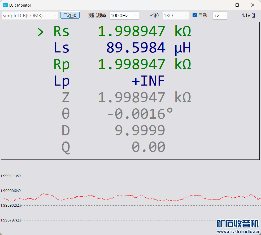Select the θ phase angle row
The width and height of the screenshot is (261, 235).
pos(117,114)
